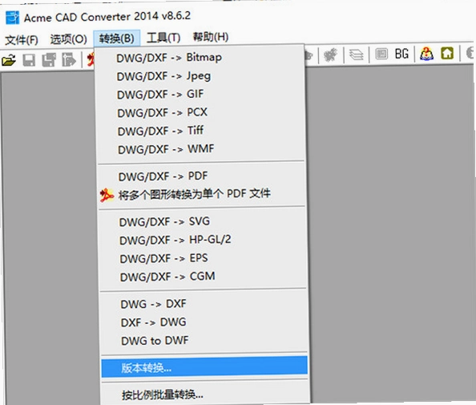Choose DWG/DXF -> EPS
476x405 pixels.
[203, 258]
